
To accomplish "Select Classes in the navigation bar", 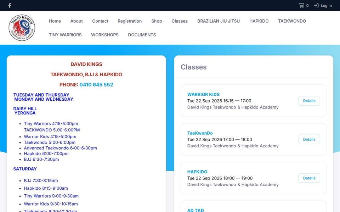I will pyautogui.click(x=180, y=21).
